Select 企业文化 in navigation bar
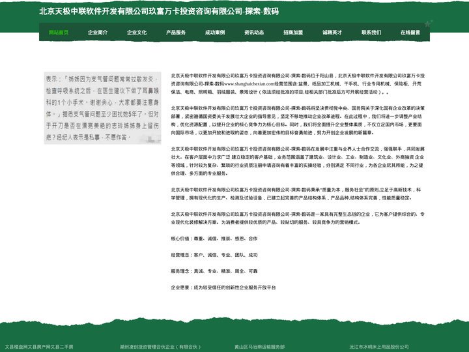 point(137,33)
